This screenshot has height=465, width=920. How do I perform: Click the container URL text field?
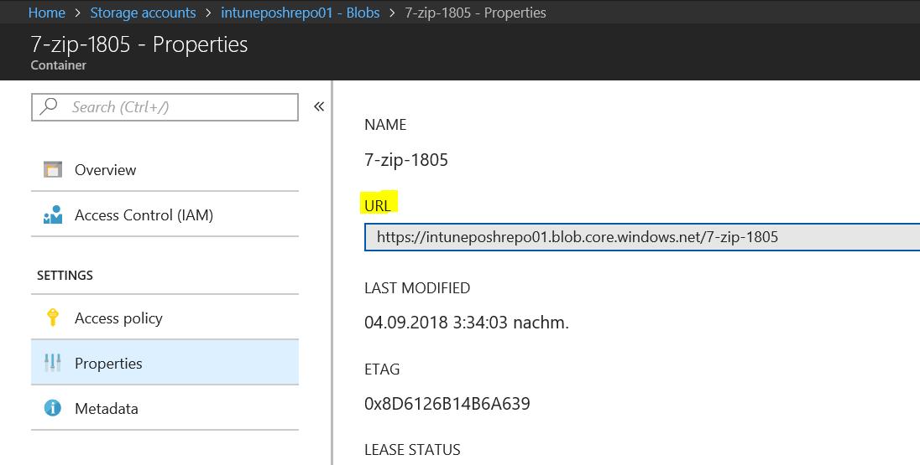[642, 236]
